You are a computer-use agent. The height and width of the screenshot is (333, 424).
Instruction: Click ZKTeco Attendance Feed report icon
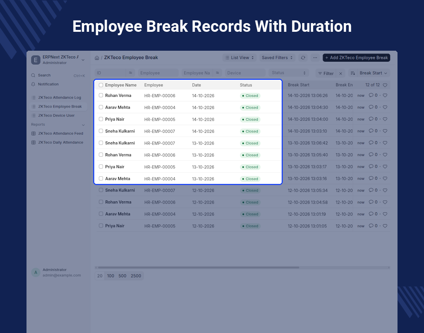pyautogui.click(x=34, y=134)
